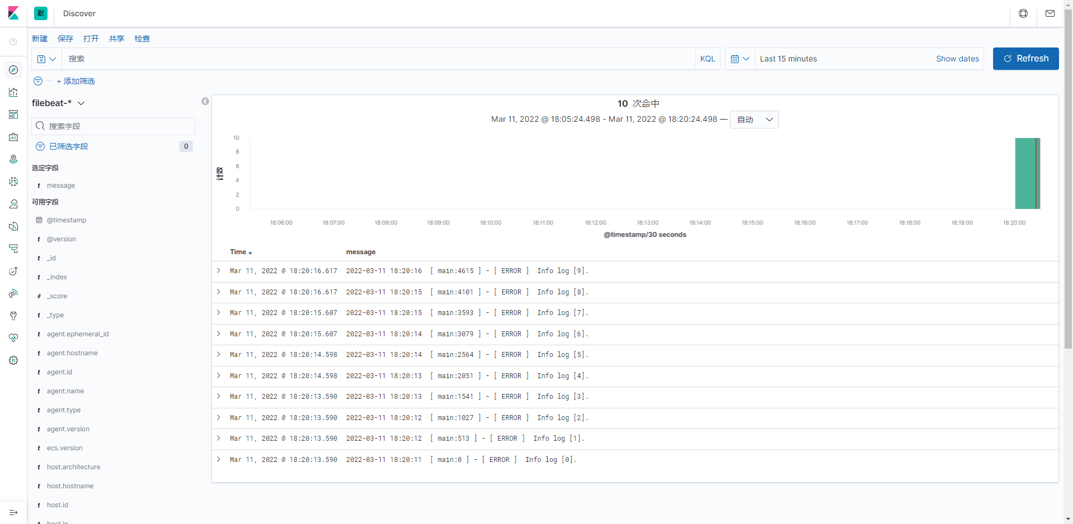Screen dimensions: 1073x524
Task: Select the @timestamp field
Action: 67,220
